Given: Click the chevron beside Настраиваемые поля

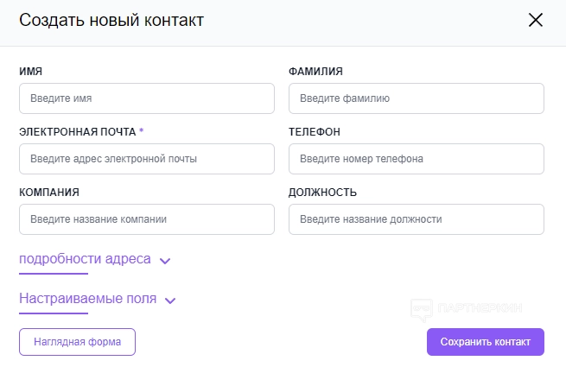Looking at the screenshot, I should click(170, 301).
